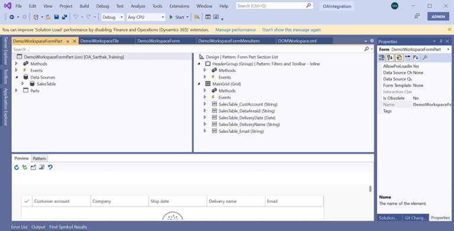
Task: Toggle the select-all checkmark in grid header
Action: click(27, 201)
